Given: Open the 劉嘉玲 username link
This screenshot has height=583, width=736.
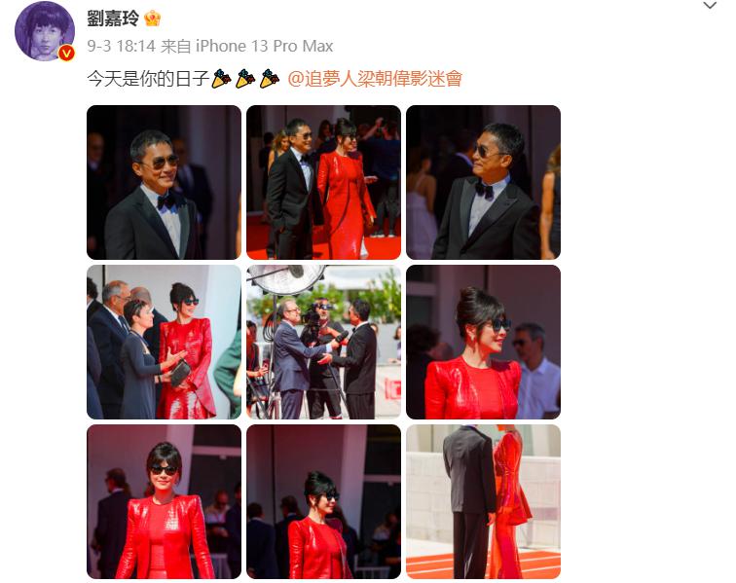Looking at the screenshot, I should 113,18.
